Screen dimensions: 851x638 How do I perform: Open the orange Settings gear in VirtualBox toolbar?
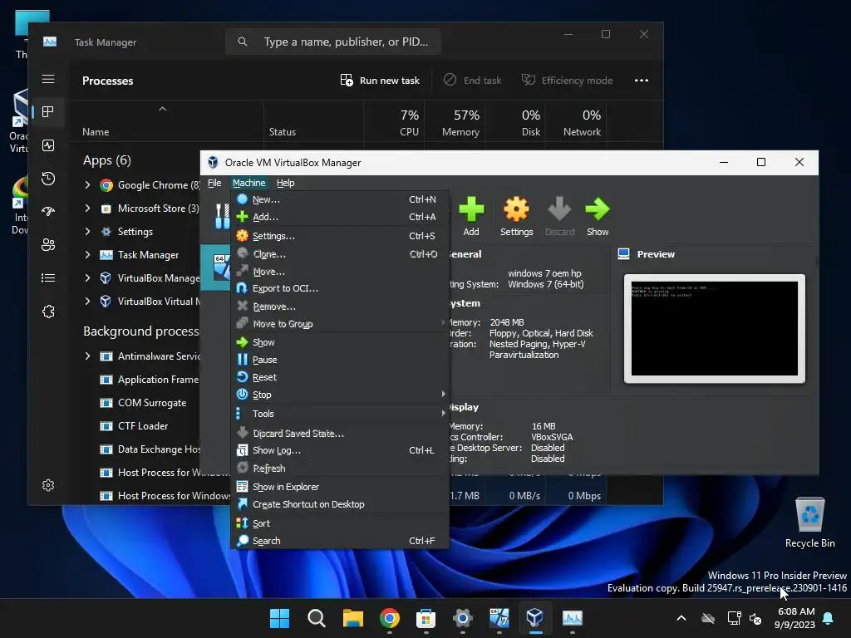point(516,217)
